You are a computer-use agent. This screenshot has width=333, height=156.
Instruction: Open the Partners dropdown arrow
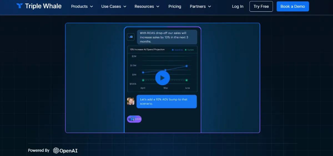coord(209,6)
